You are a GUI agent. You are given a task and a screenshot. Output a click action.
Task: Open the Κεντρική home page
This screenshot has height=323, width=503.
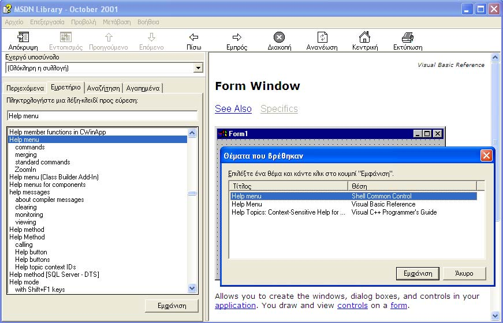[x=365, y=41]
